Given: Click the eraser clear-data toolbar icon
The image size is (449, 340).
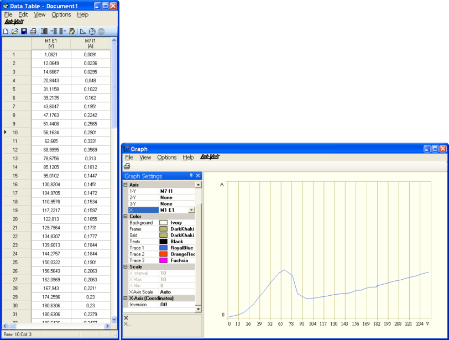Looking at the screenshot, I should (x=72, y=32).
